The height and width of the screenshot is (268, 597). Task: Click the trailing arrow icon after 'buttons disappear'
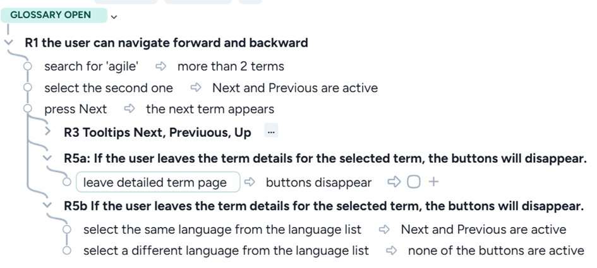(394, 182)
